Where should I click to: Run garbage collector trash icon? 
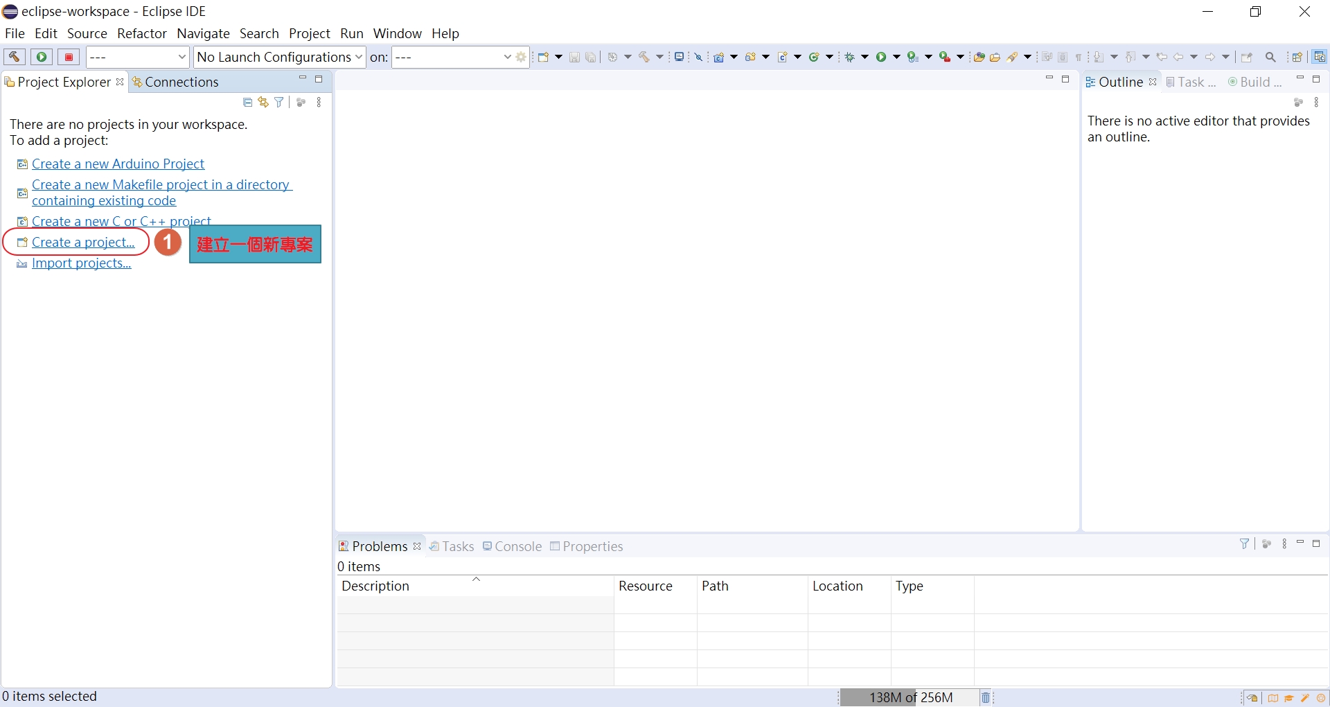pos(986,697)
